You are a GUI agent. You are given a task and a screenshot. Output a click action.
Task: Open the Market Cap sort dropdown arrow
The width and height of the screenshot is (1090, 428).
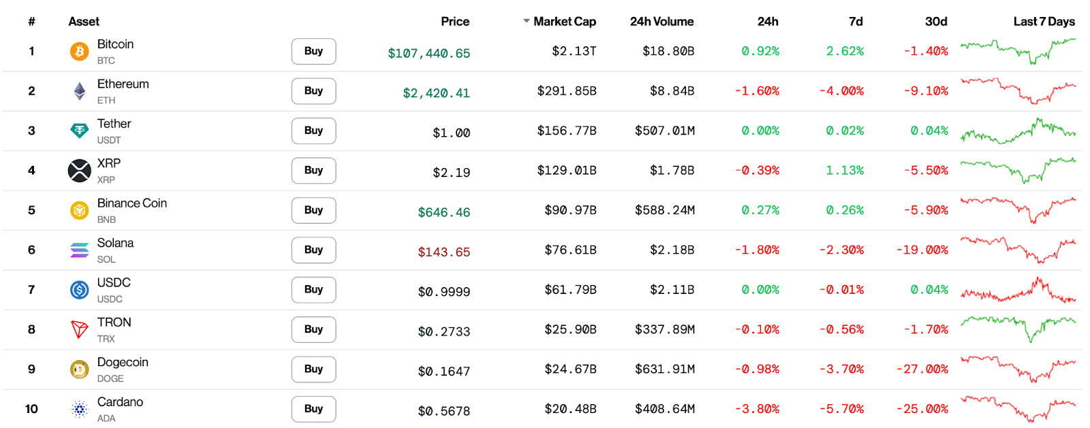[526, 21]
